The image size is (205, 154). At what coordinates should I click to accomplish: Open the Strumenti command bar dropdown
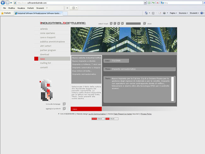click(x=194, y=13)
